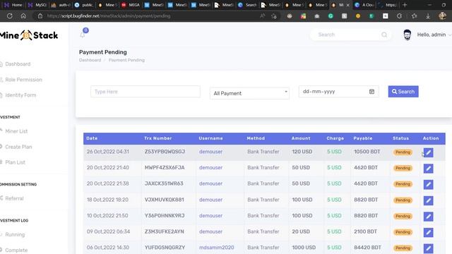Screen dimensions: 452x254
Task: Open Role Permission in the sidebar
Action: coord(23,80)
